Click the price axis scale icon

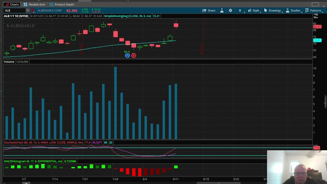click(x=316, y=16)
